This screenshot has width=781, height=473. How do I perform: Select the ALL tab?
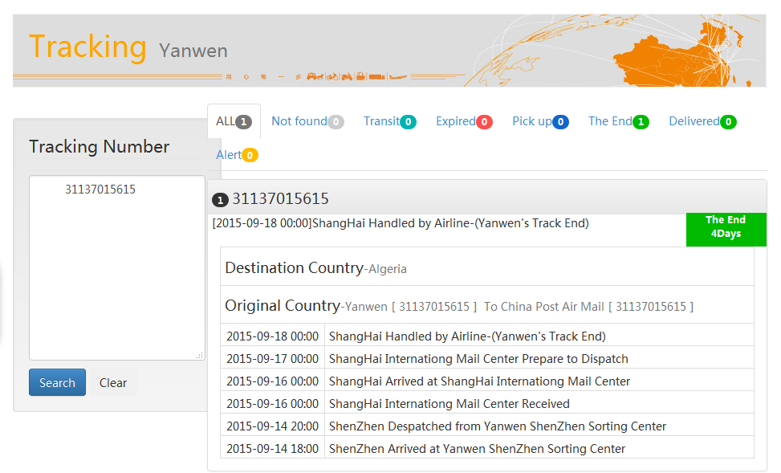234,121
